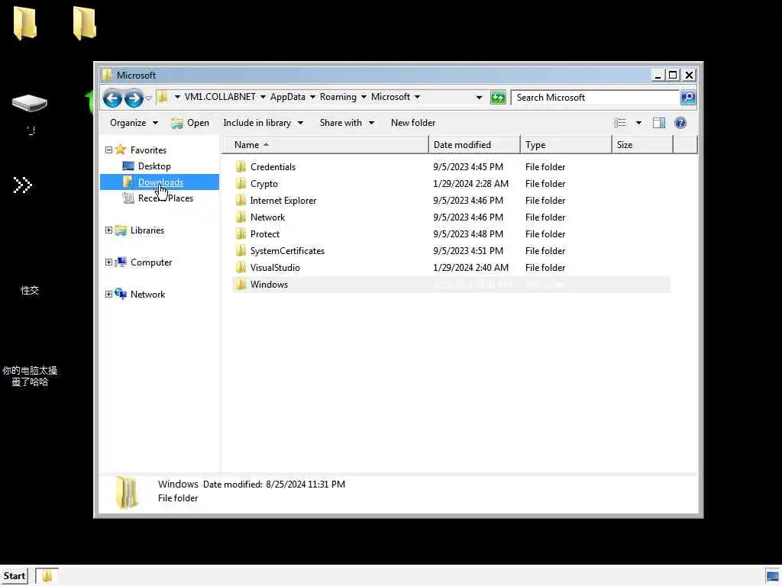Click AppData breadcrumb in address bar
The height and width of the screenshot is (586, 782).
click(x=288, y=97)
